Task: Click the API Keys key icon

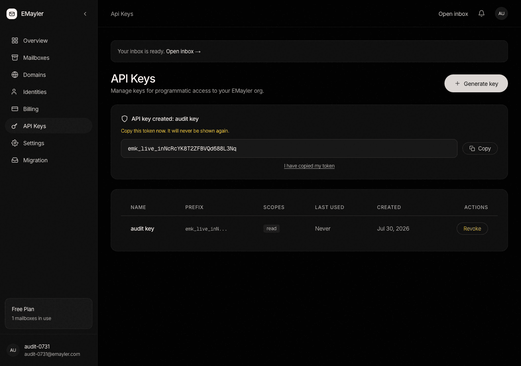Action: point(15,126)
